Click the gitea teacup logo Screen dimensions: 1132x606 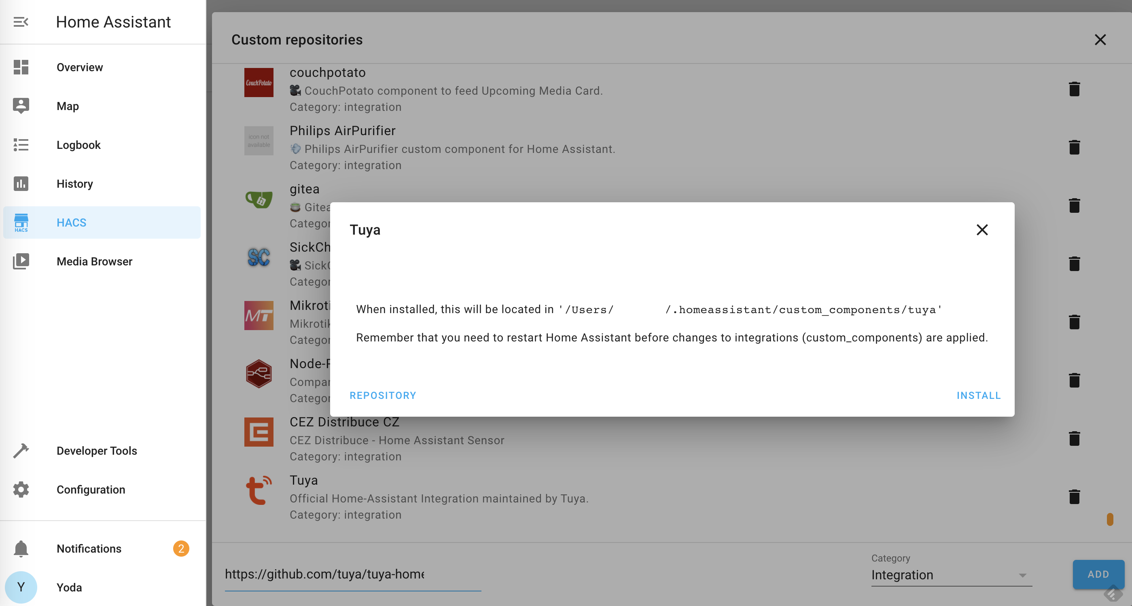pos(259,200)
